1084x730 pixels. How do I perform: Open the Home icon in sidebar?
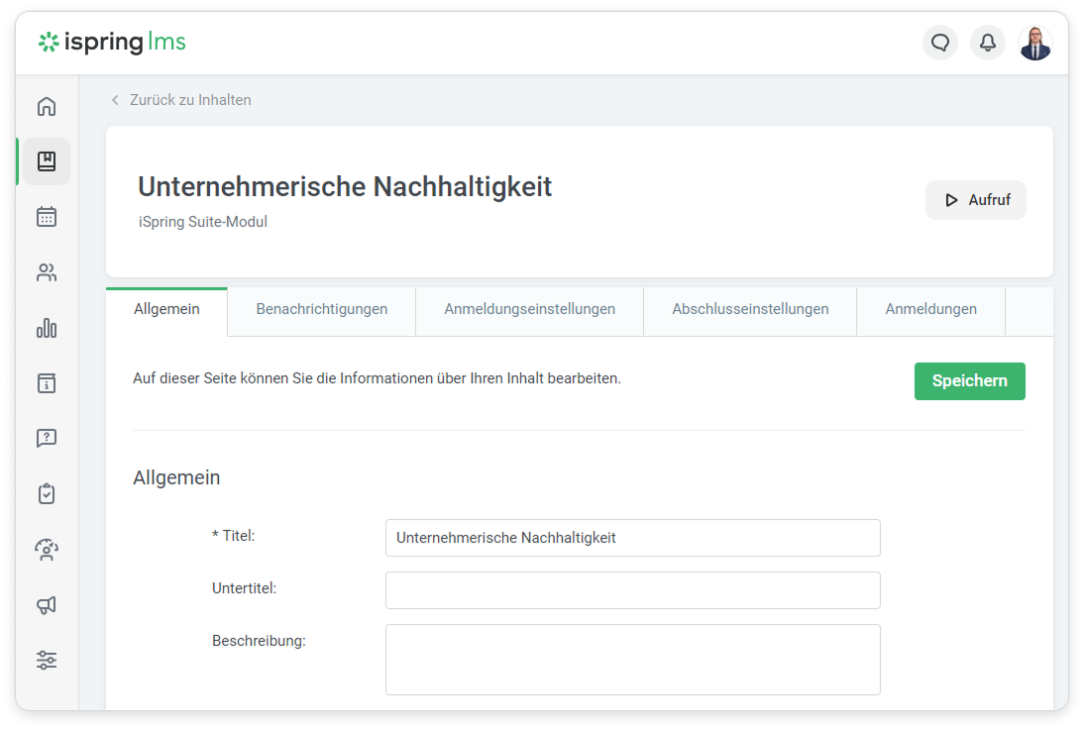(47, 107)
